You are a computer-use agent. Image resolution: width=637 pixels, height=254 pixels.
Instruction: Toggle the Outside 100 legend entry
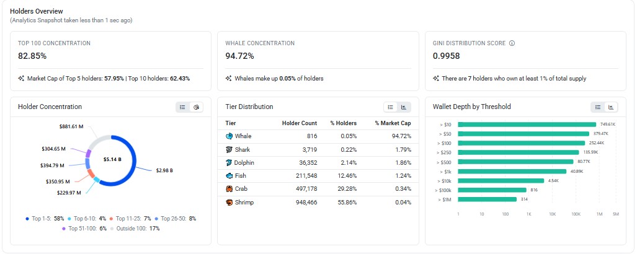click(135, 229)
